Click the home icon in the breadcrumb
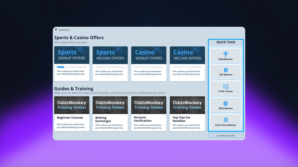This screenshot has height=167, width=298. pos(56,30)
